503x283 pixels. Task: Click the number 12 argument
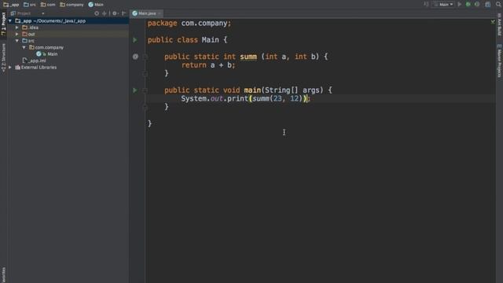click(294, 98)
